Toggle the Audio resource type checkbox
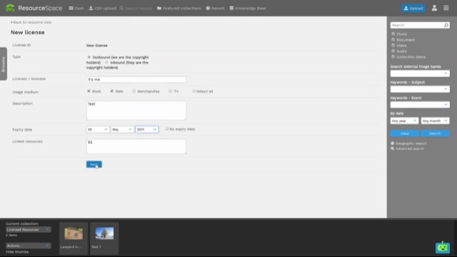The width and height of the screenshot is (457, 257). 393,51
